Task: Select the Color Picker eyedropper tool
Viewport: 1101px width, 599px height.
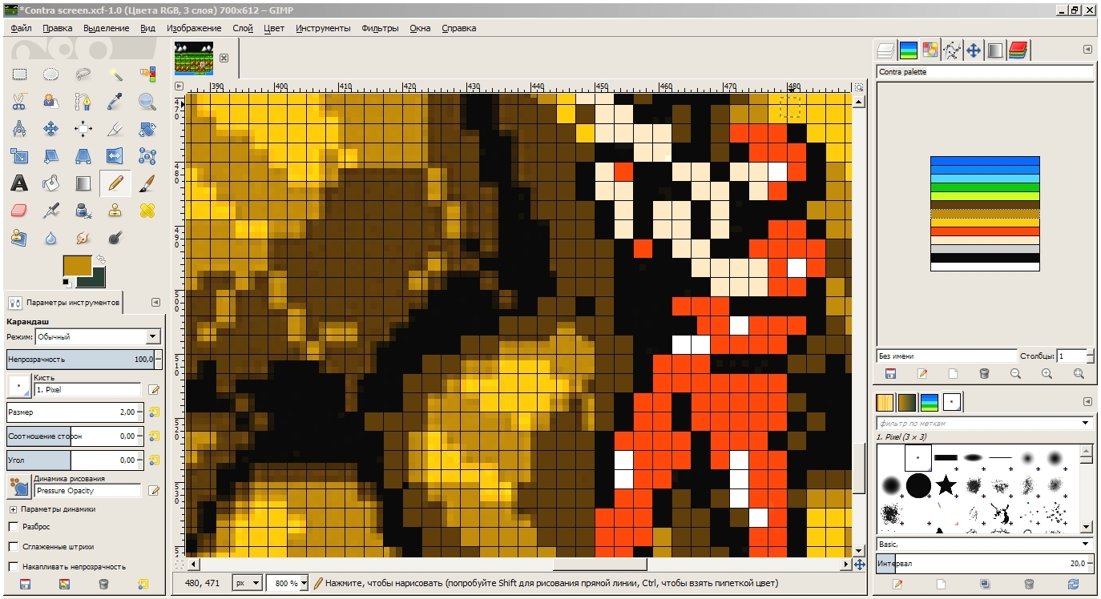Action: (115, 102)
